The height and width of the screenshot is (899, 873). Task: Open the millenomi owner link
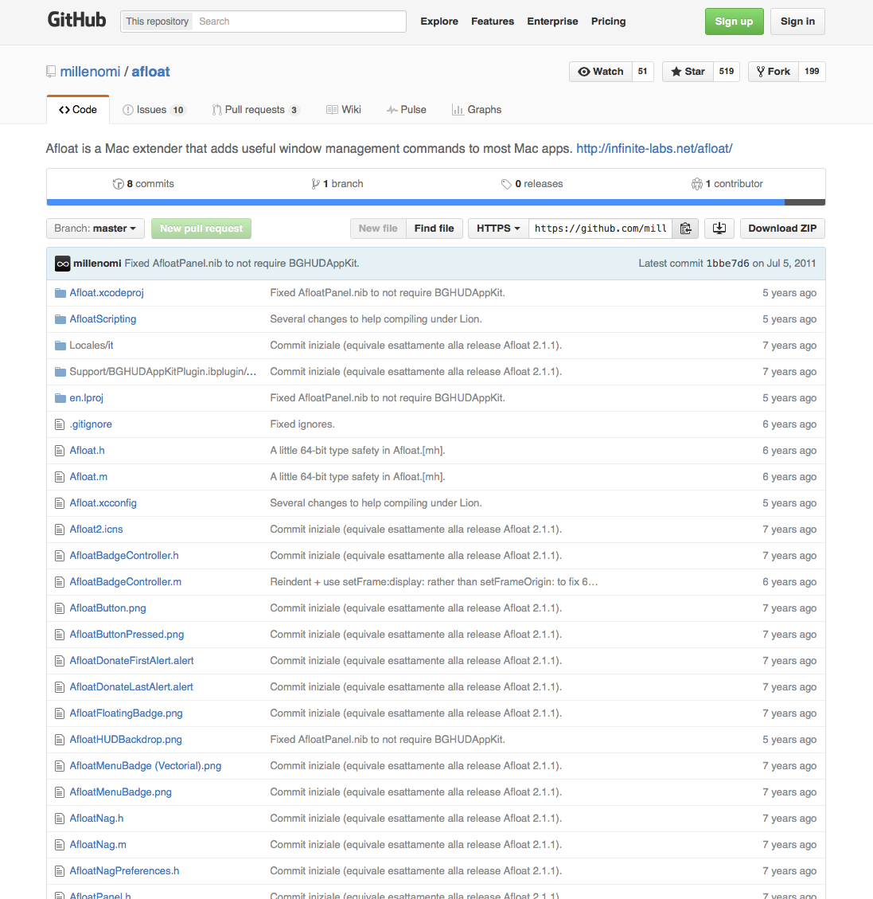click(90, 72)
